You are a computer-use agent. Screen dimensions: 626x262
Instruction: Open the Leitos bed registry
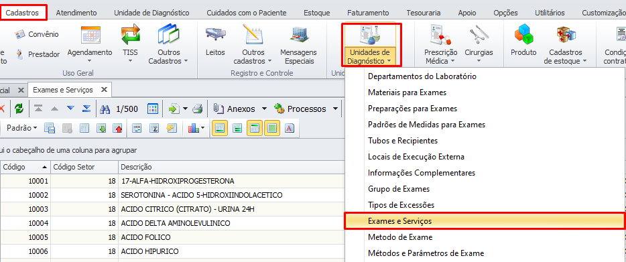(x=216, y=42)
